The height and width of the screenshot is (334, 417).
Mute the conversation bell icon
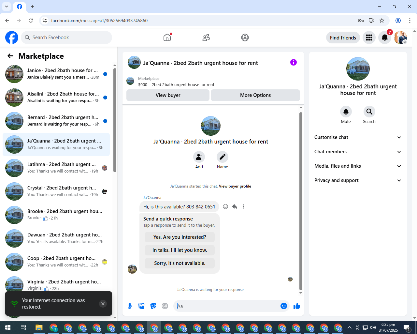346,112
